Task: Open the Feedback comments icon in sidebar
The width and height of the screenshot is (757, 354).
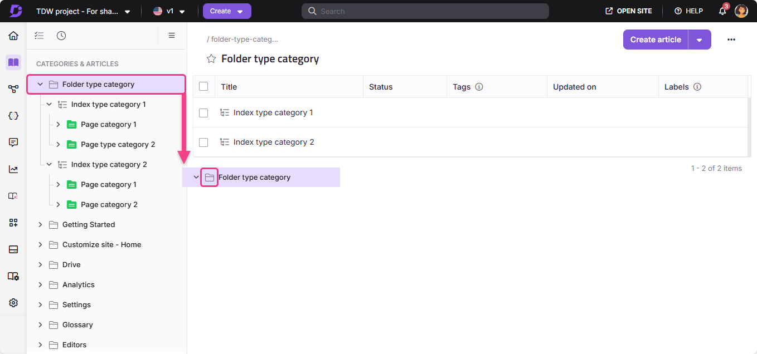Action: (x=13, y=142)
